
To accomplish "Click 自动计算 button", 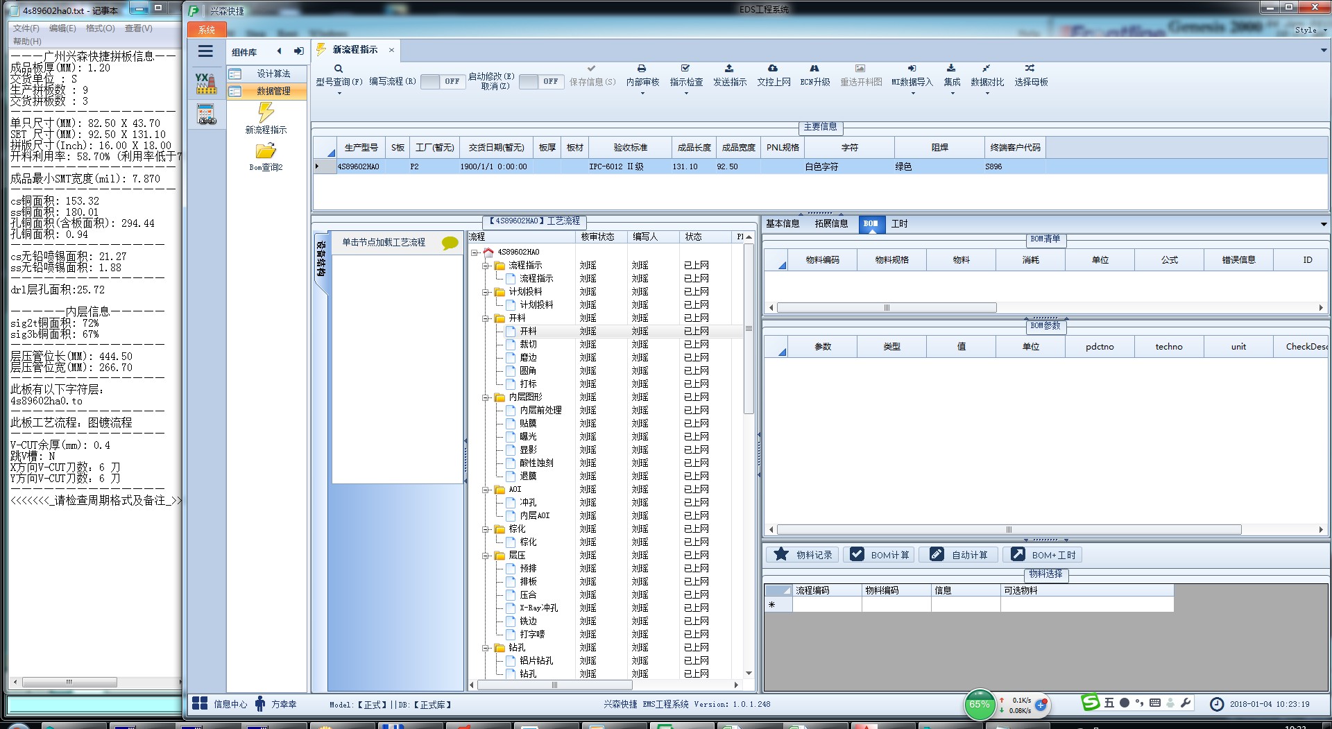I will 959,554.
